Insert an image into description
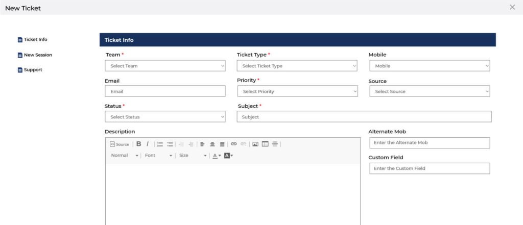523x225 pixels. click(255, 144)
